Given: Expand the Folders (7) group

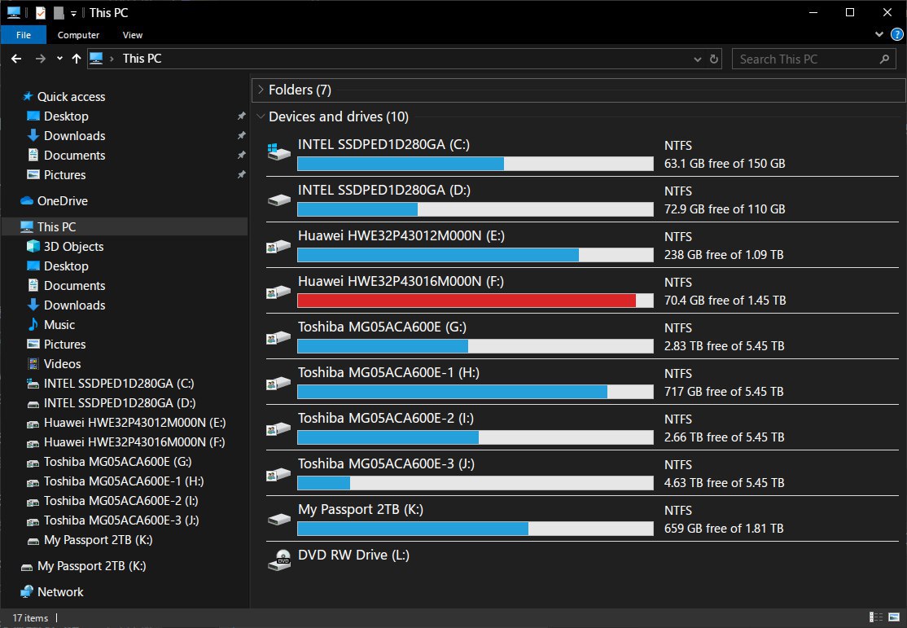Looking at the screenshot, I should coord(261,90).
